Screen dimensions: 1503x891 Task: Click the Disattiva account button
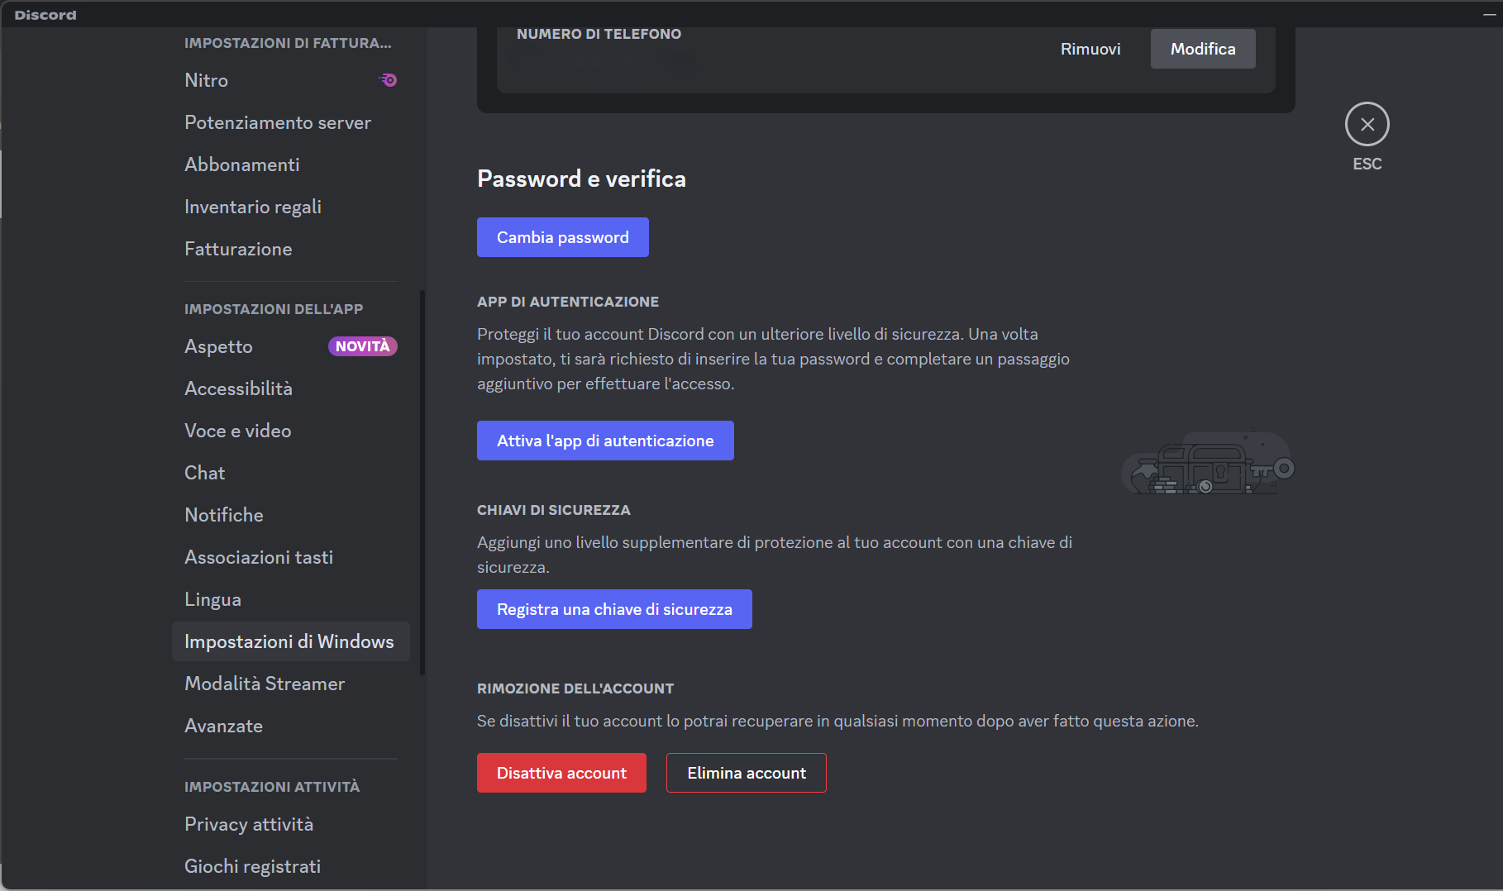point(561,773)
